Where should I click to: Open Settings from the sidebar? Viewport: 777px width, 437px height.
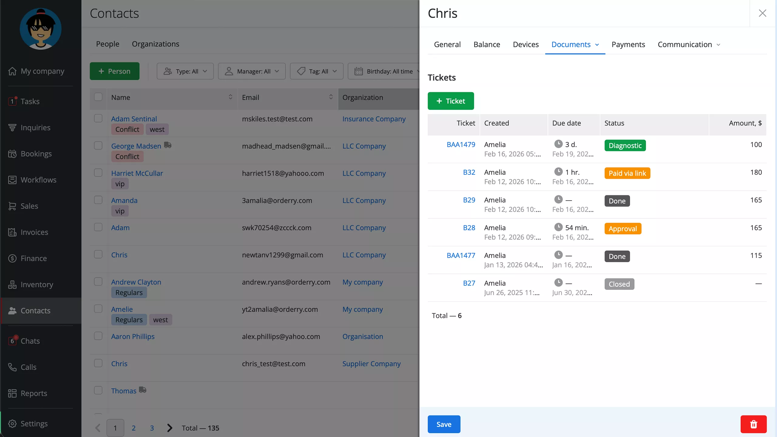pos(34,423)
